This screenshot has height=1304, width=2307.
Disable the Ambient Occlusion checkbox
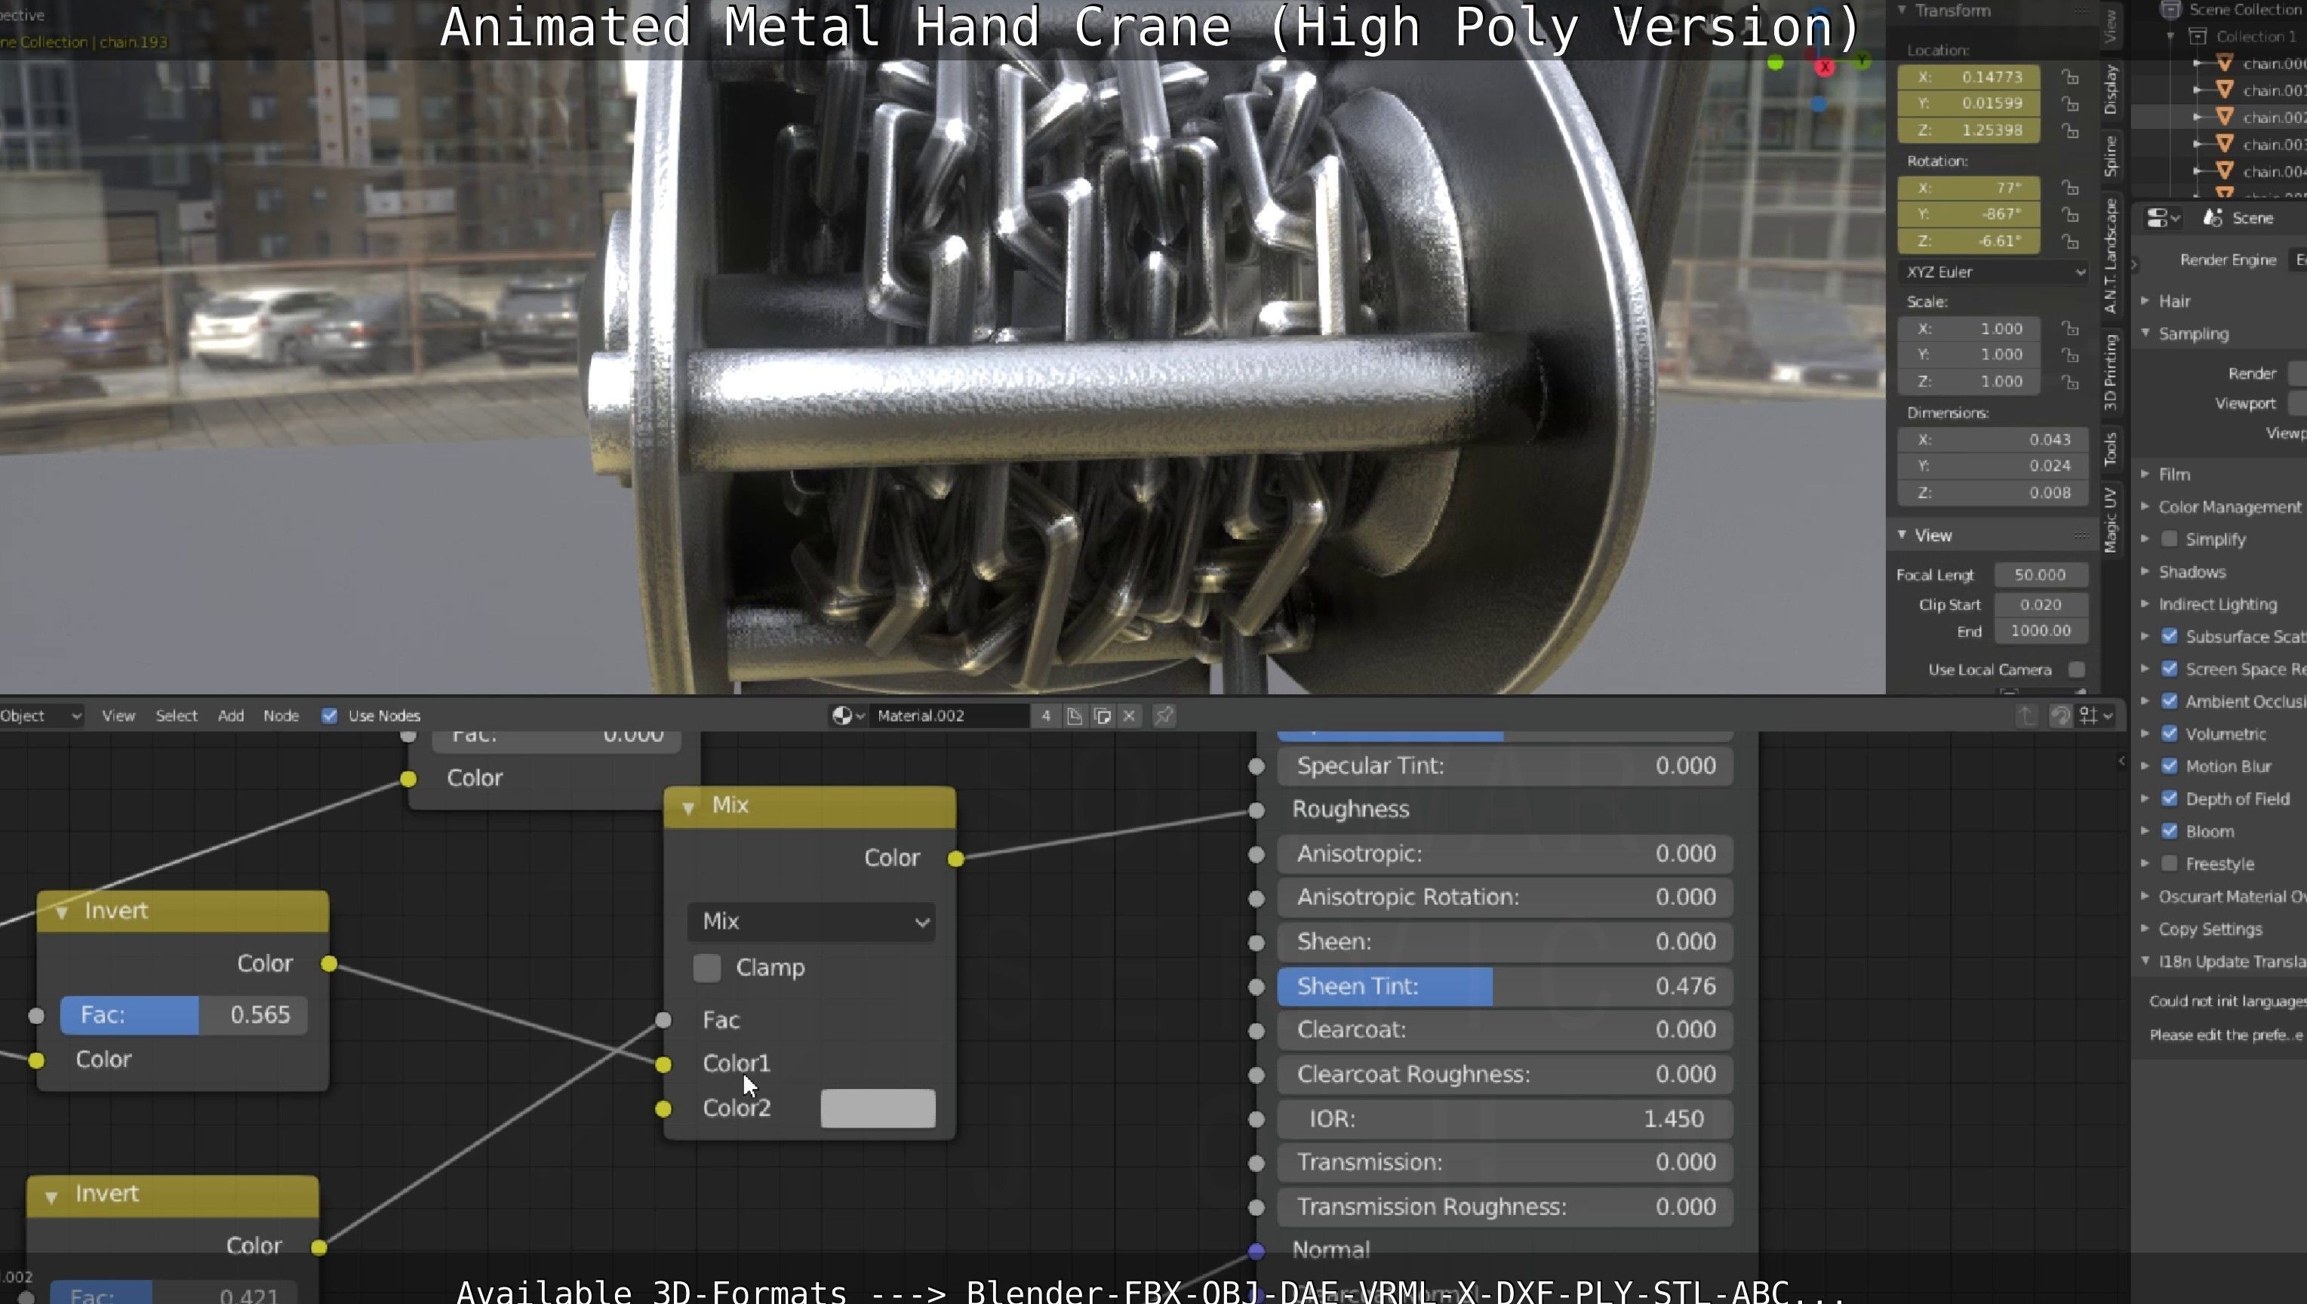click(x=2169, y=701)
